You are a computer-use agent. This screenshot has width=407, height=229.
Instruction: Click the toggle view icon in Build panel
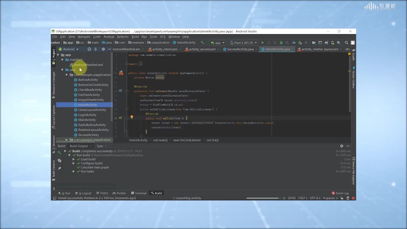coord(59,161)
